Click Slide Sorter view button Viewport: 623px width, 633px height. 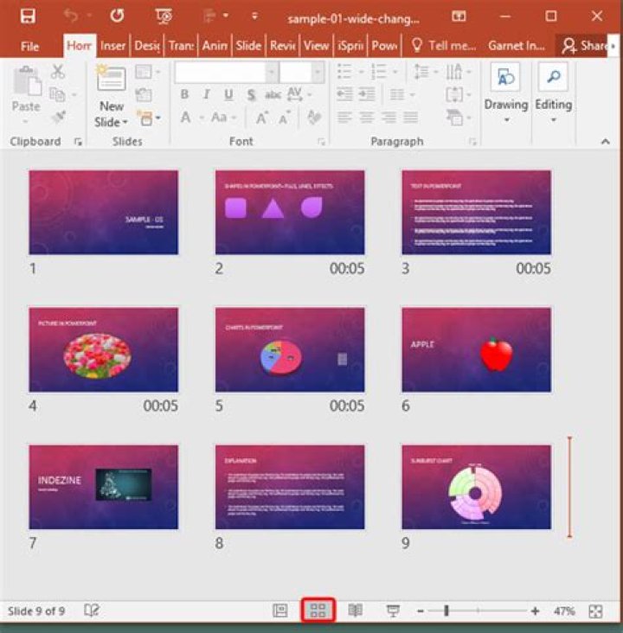[x=318, y=610]
